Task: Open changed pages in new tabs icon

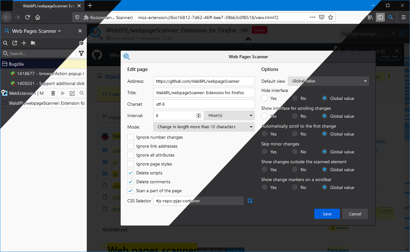Action: pyautogui.click(x=15, y=43)
